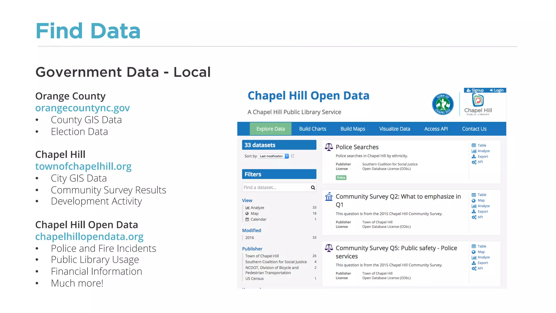556x313 pixels.
Task: Filter Modified by 2016
Action: [x=281, y=237]
